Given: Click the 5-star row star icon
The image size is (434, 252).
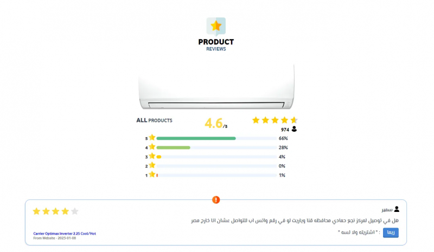Looking at the screenshot, I should (x=152, y=138).
